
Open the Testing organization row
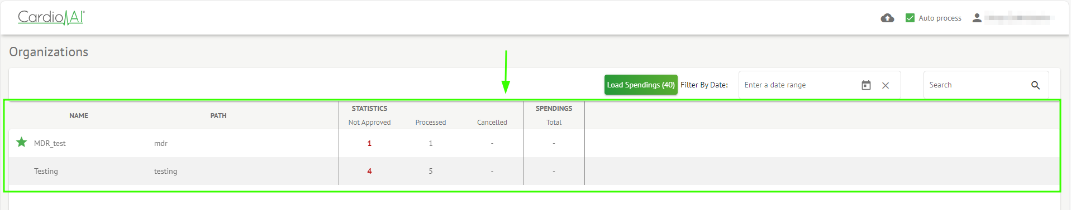point(534,171)
